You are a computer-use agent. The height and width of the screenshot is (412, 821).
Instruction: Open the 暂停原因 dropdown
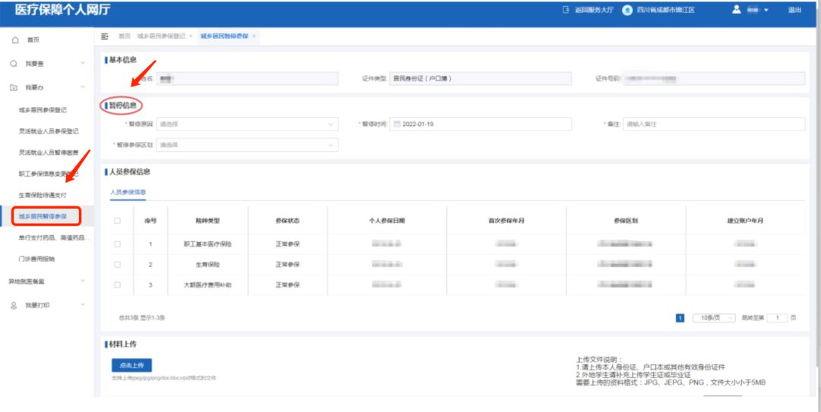click(247, 124)
